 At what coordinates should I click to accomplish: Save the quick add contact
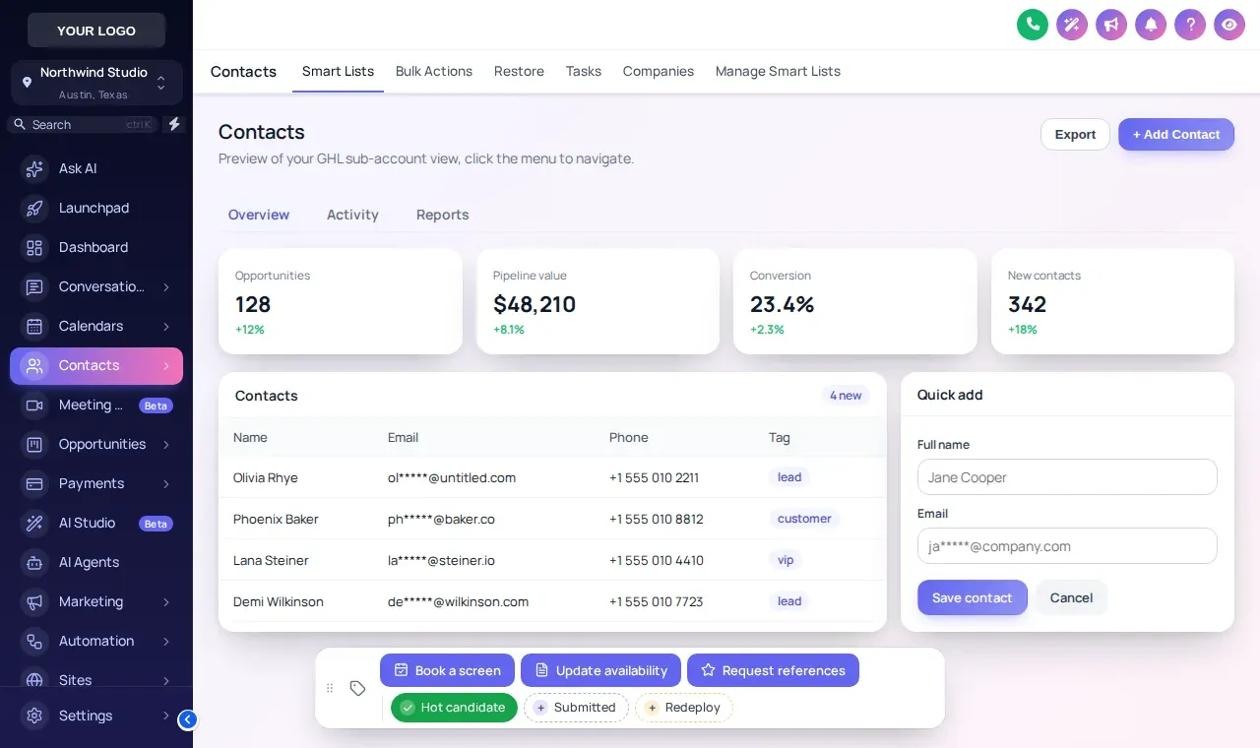973,597
